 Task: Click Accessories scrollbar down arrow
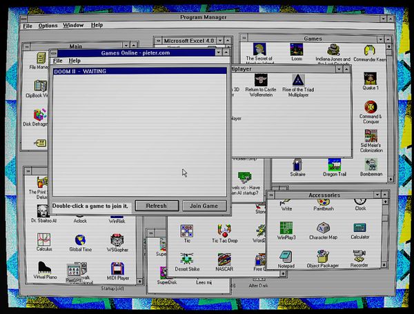384,264
